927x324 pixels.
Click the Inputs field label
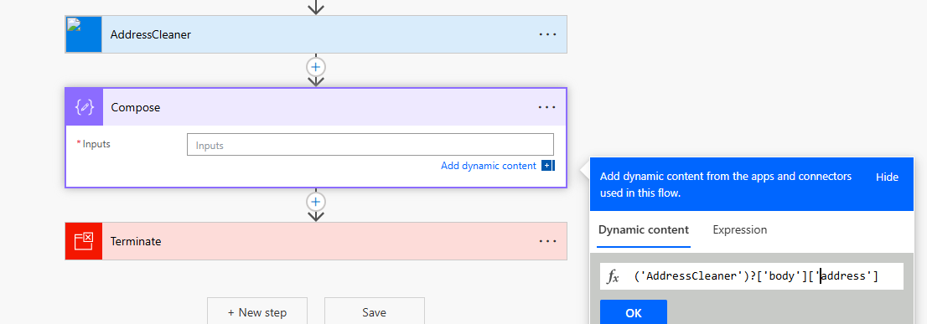pos(96,144)
